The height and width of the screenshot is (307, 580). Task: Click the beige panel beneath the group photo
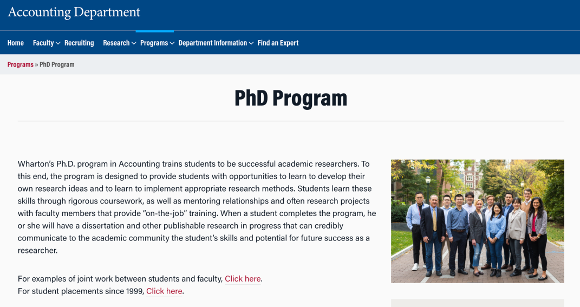point(478,303)
